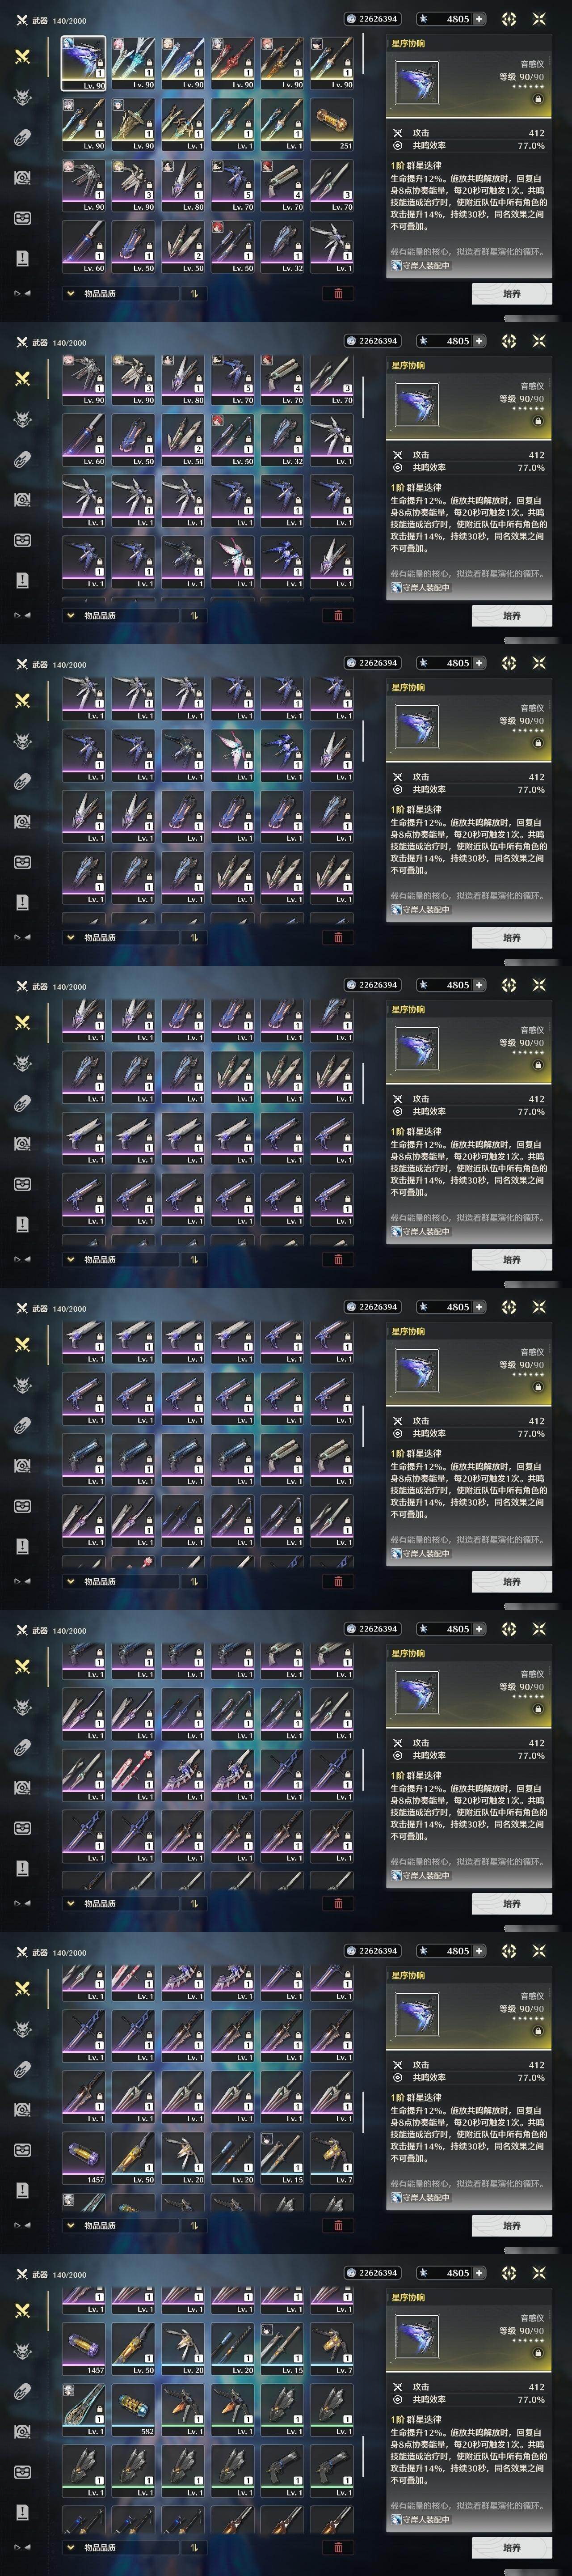
Task: Click the trash icon in the capture with the 251 item
Action: coord(338,293)
